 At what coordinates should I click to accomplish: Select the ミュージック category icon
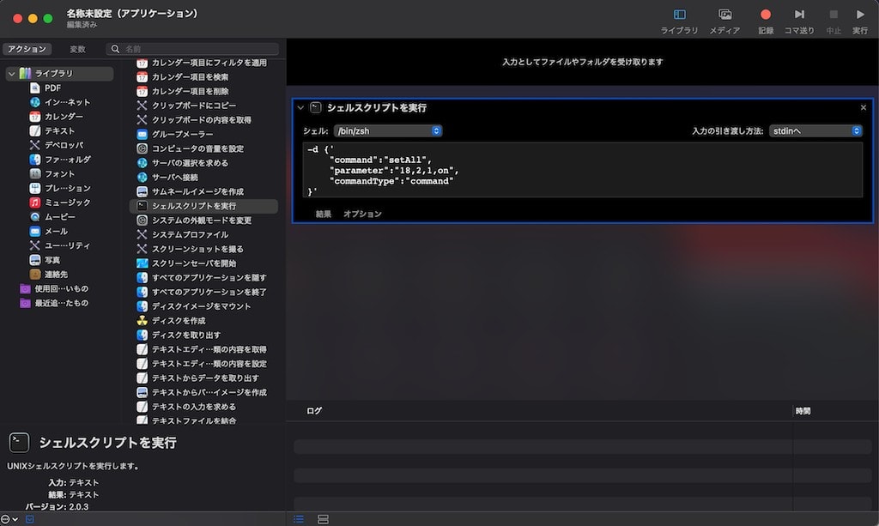[35, 203]
